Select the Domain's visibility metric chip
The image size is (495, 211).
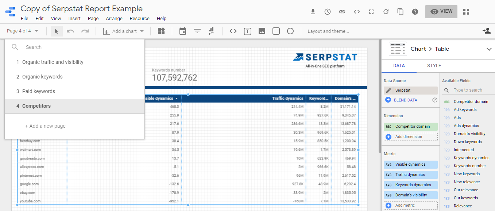(411, 195)
